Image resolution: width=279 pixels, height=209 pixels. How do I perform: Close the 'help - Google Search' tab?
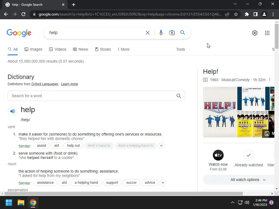[x=63, y=5]
